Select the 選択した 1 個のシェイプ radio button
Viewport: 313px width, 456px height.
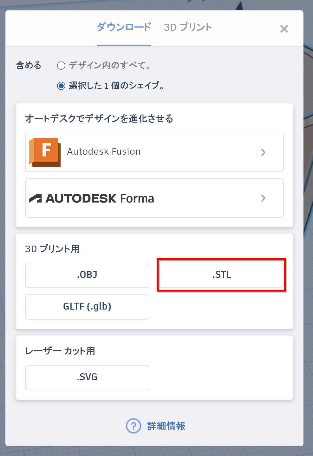coord(61,86)
